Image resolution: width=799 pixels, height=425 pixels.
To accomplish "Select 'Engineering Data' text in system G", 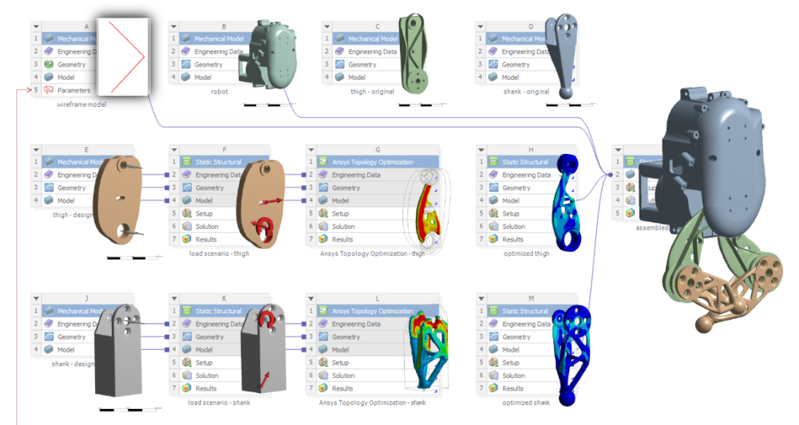I will [356, 175].
